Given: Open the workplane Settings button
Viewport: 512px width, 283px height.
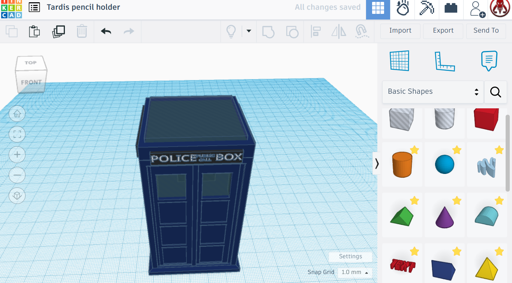Looking at the screenshot, I should click(x=350, y=256).
